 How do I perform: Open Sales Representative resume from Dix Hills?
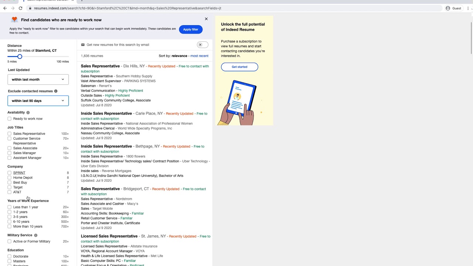[100, 66]
